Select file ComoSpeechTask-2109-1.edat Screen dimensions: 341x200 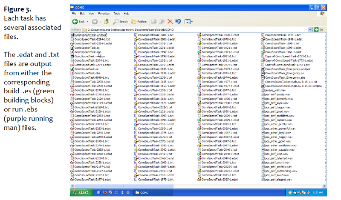[155, 166]
